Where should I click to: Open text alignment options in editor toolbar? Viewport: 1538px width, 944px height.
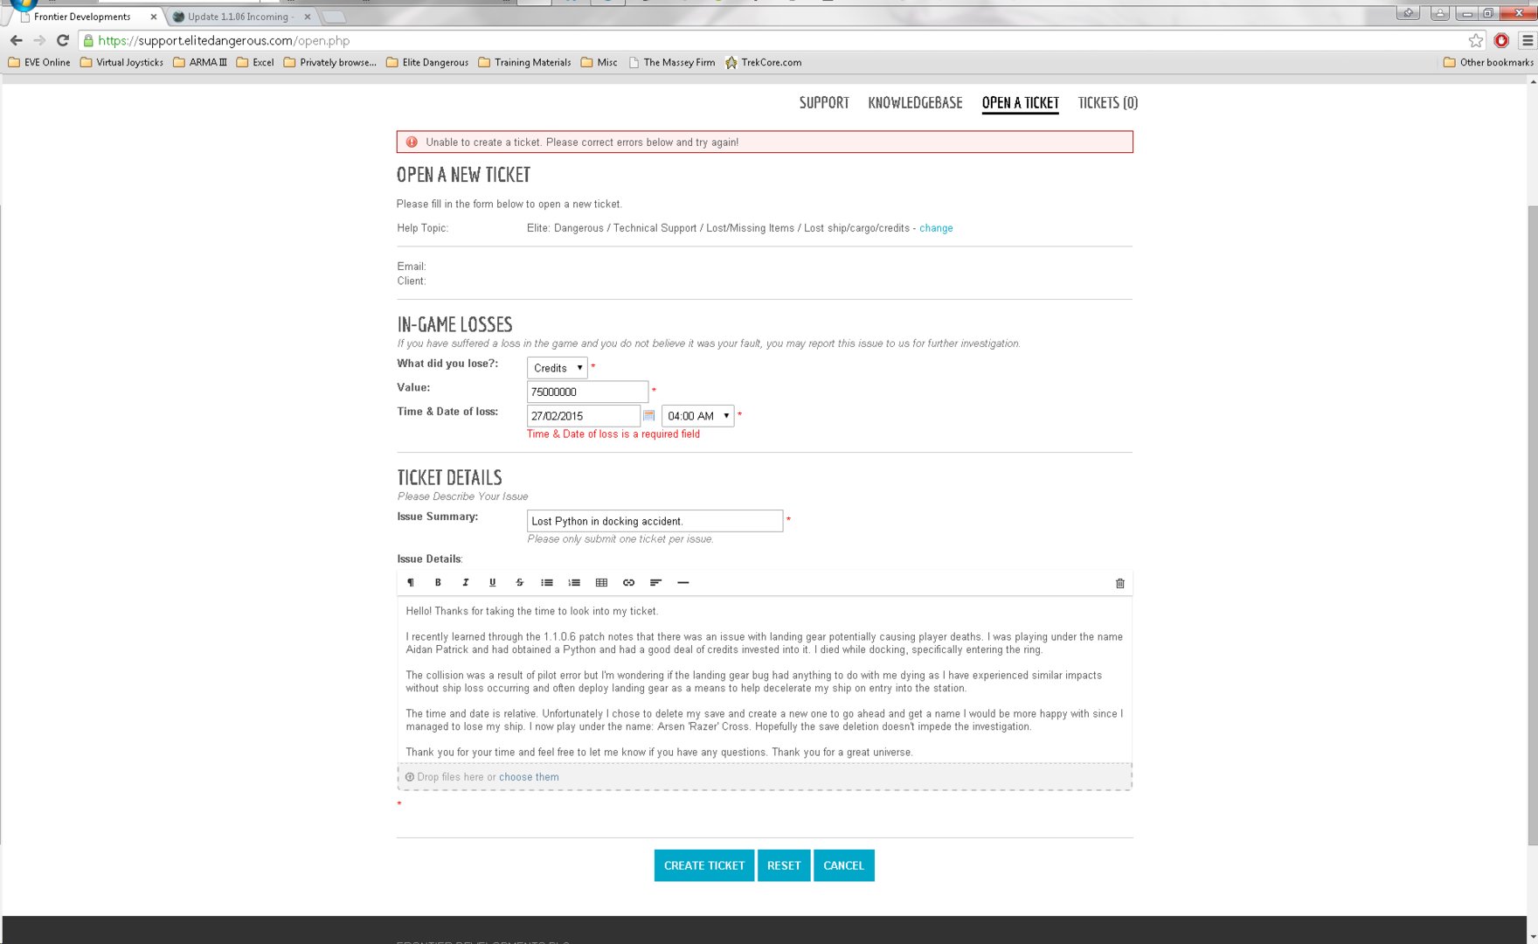[x=655, y=583]
